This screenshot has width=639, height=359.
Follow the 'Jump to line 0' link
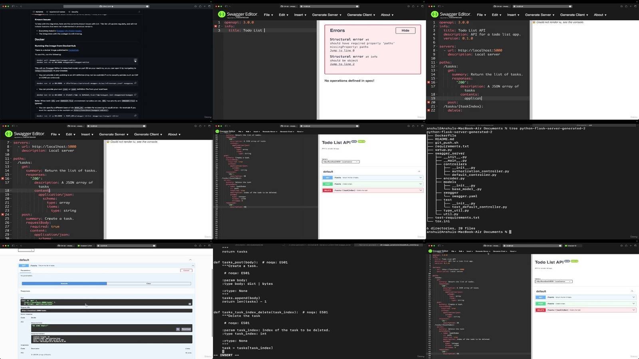click(342, 50)
